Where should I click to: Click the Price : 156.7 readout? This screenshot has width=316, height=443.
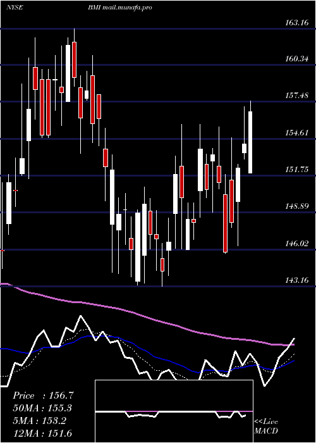coord(43,396)
